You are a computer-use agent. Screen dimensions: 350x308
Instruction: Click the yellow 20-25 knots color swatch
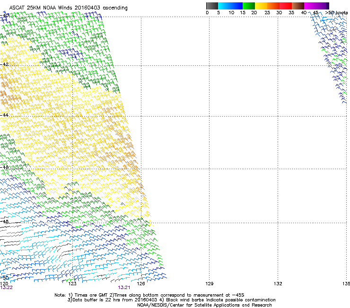(261, 6)
